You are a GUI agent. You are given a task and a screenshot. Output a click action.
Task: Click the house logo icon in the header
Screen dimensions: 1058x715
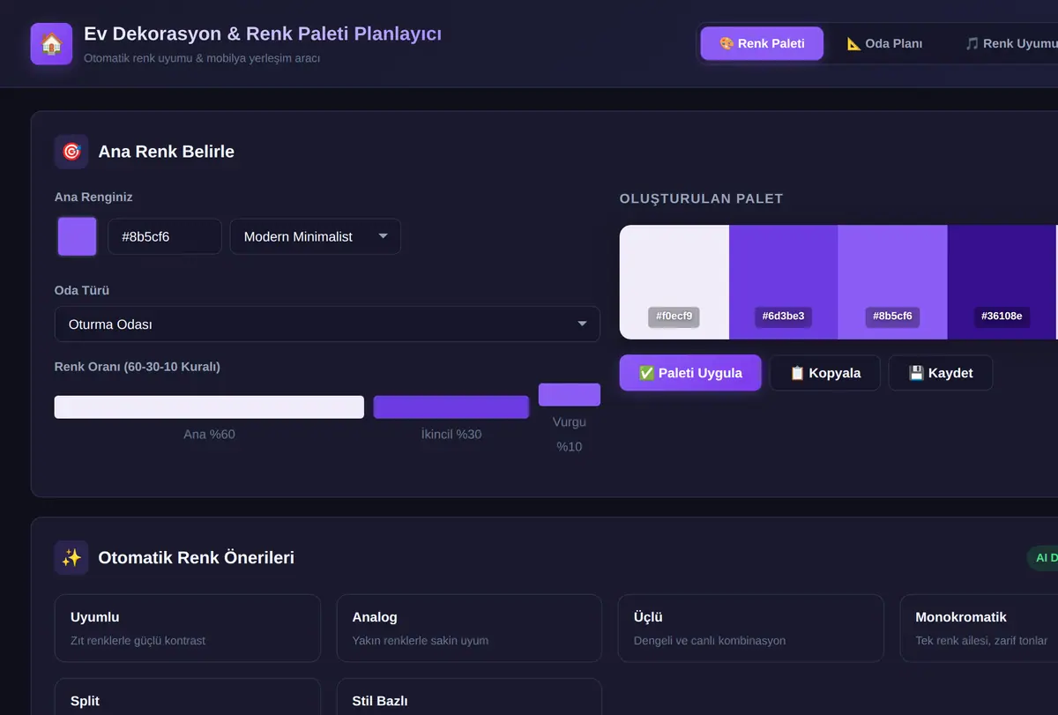click(x=51, y=43)
